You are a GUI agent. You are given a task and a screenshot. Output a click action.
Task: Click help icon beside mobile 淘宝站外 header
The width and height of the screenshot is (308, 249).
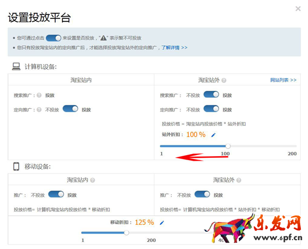click(x=238, y=180)
